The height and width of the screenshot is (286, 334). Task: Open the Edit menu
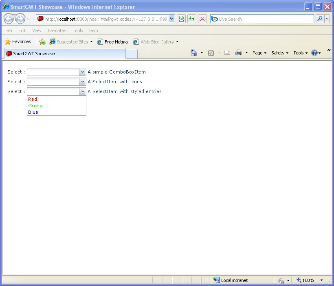[x=22, y=30]
